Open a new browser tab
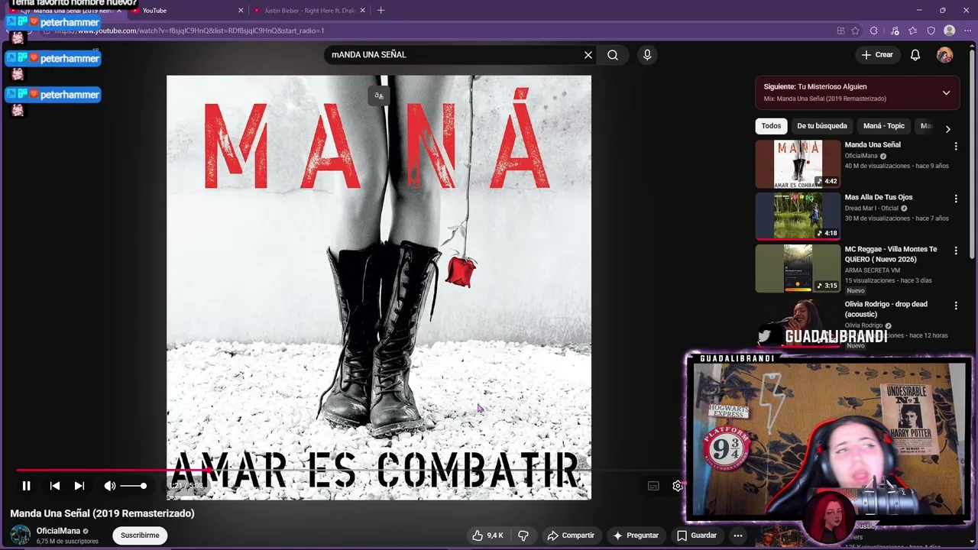Image resolution: width=978 pixels, height=550 pixels. 381,11
